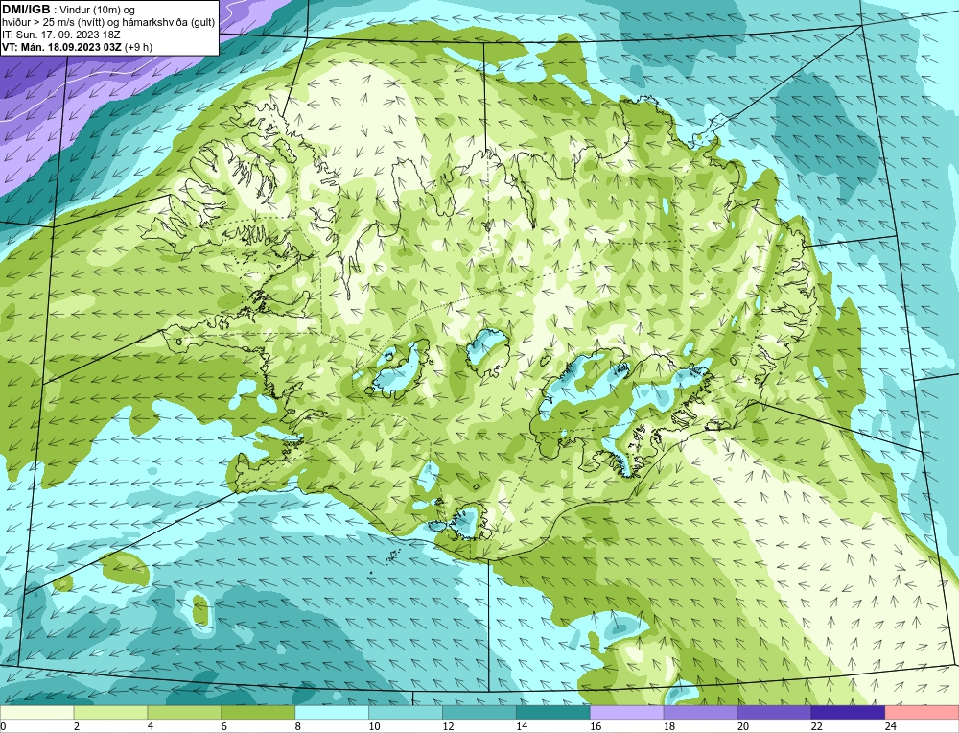Click the 2–4 m/s light green legend swatch

[110, 712]
